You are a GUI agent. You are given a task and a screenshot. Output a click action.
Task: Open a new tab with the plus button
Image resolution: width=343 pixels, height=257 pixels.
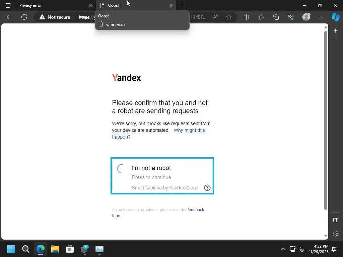182,5
